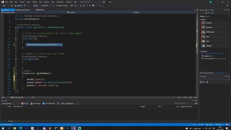
Task: Open the Team Explorer Home dropdown arrow
Action: tap(228, 16)
